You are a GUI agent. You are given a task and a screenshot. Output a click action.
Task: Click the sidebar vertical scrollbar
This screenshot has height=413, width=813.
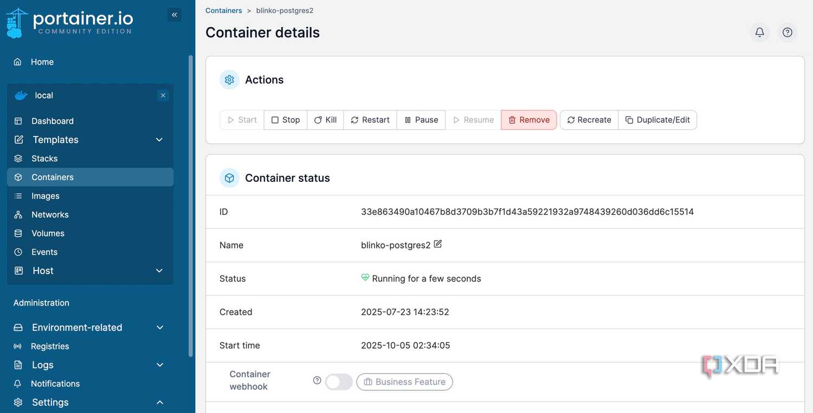[x=191, y=206]
